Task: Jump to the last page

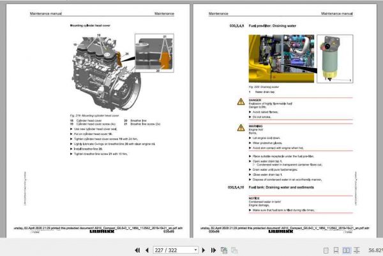Action: (x=213, y=250)
